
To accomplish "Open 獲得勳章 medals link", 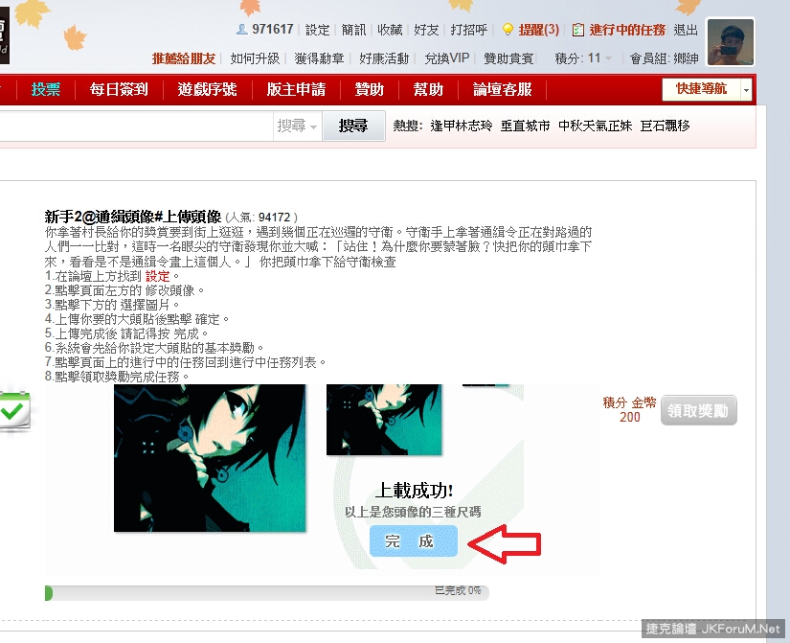I will coord(320,58).
